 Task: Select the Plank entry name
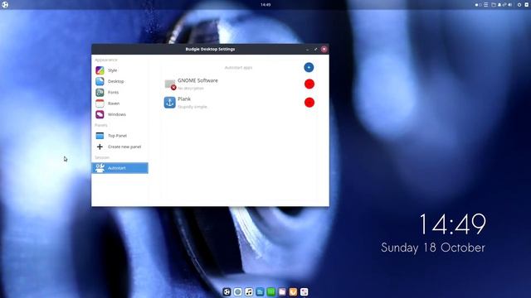(184, 99)
